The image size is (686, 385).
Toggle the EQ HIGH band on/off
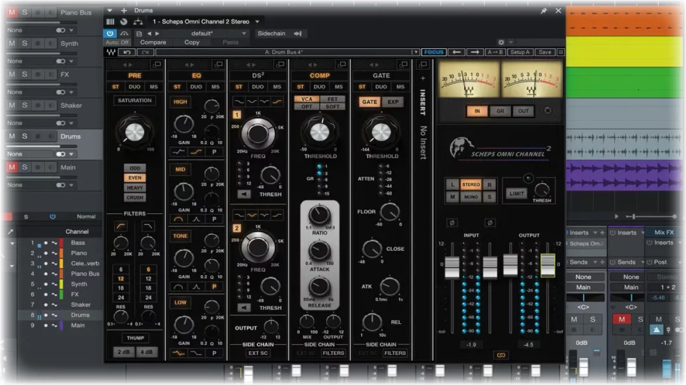[180, 101]
